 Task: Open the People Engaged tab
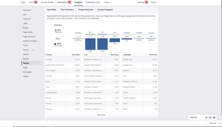coord(105,10)
